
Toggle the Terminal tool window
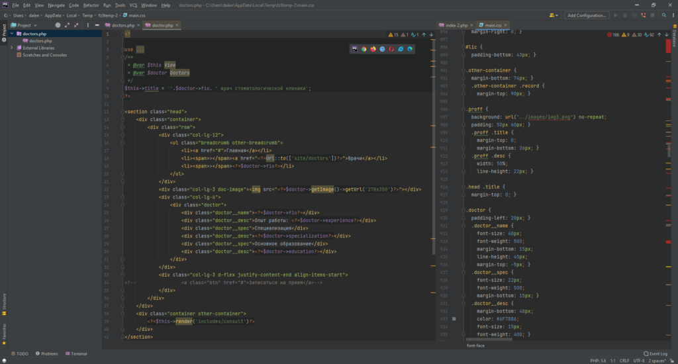(76, 353)
